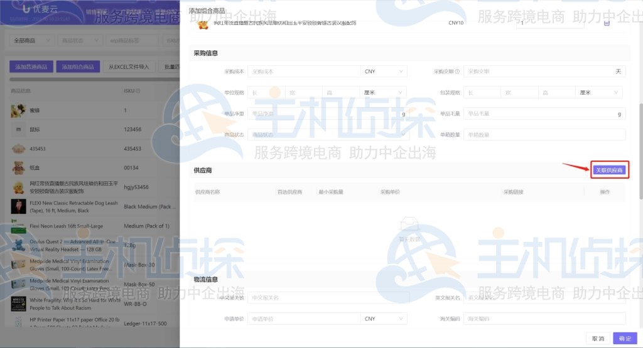Click the help icon beside 采购交期
Image resolution: width=643 pixels, height=348 pixels.
[457, 71]
